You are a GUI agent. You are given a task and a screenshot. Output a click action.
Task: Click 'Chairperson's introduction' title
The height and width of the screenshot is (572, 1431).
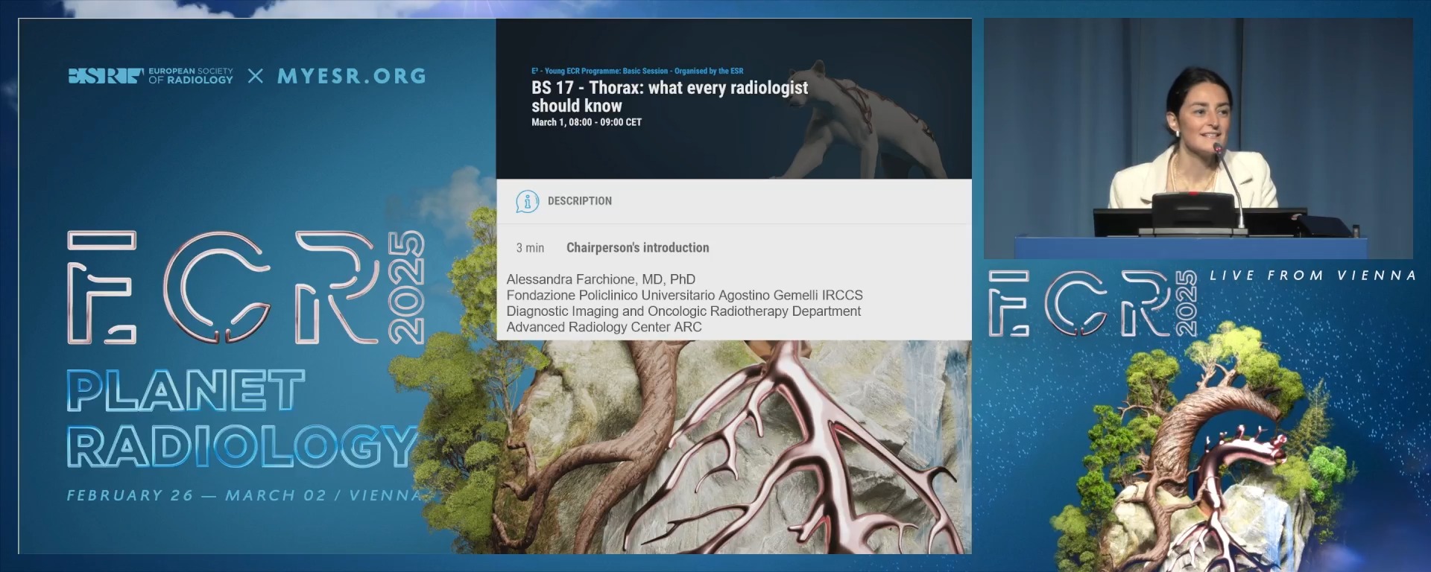(x=638, y=248)
